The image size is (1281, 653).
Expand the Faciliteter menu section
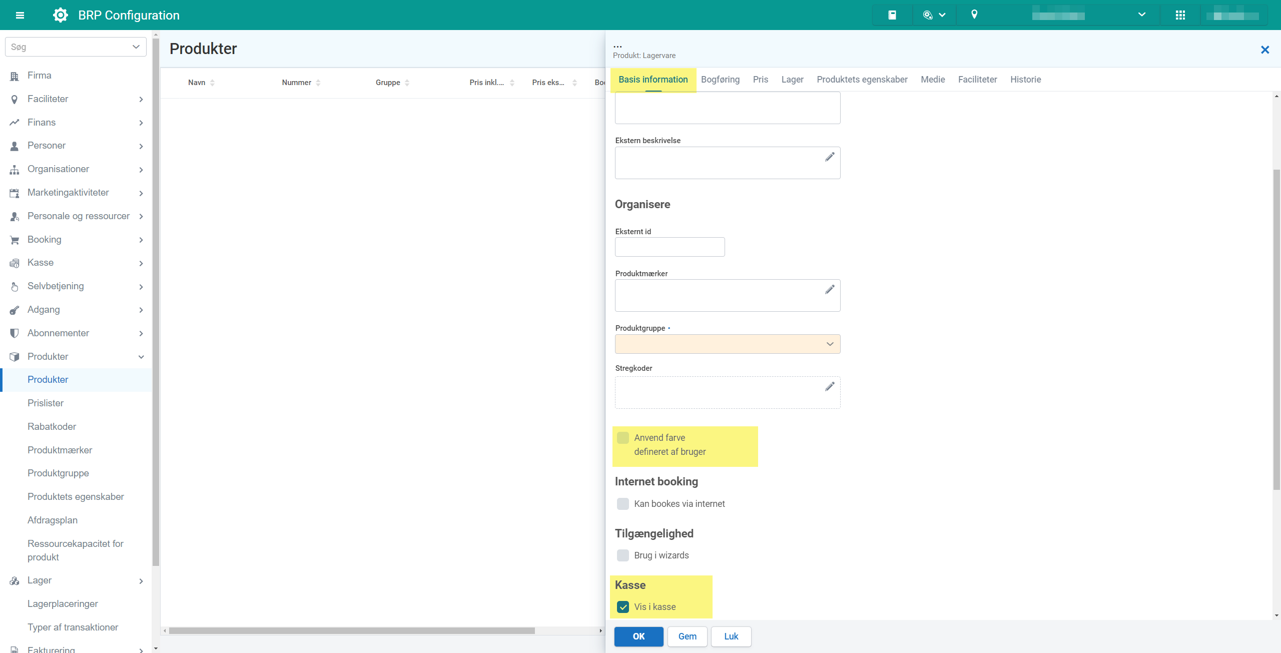pos(141,100)
